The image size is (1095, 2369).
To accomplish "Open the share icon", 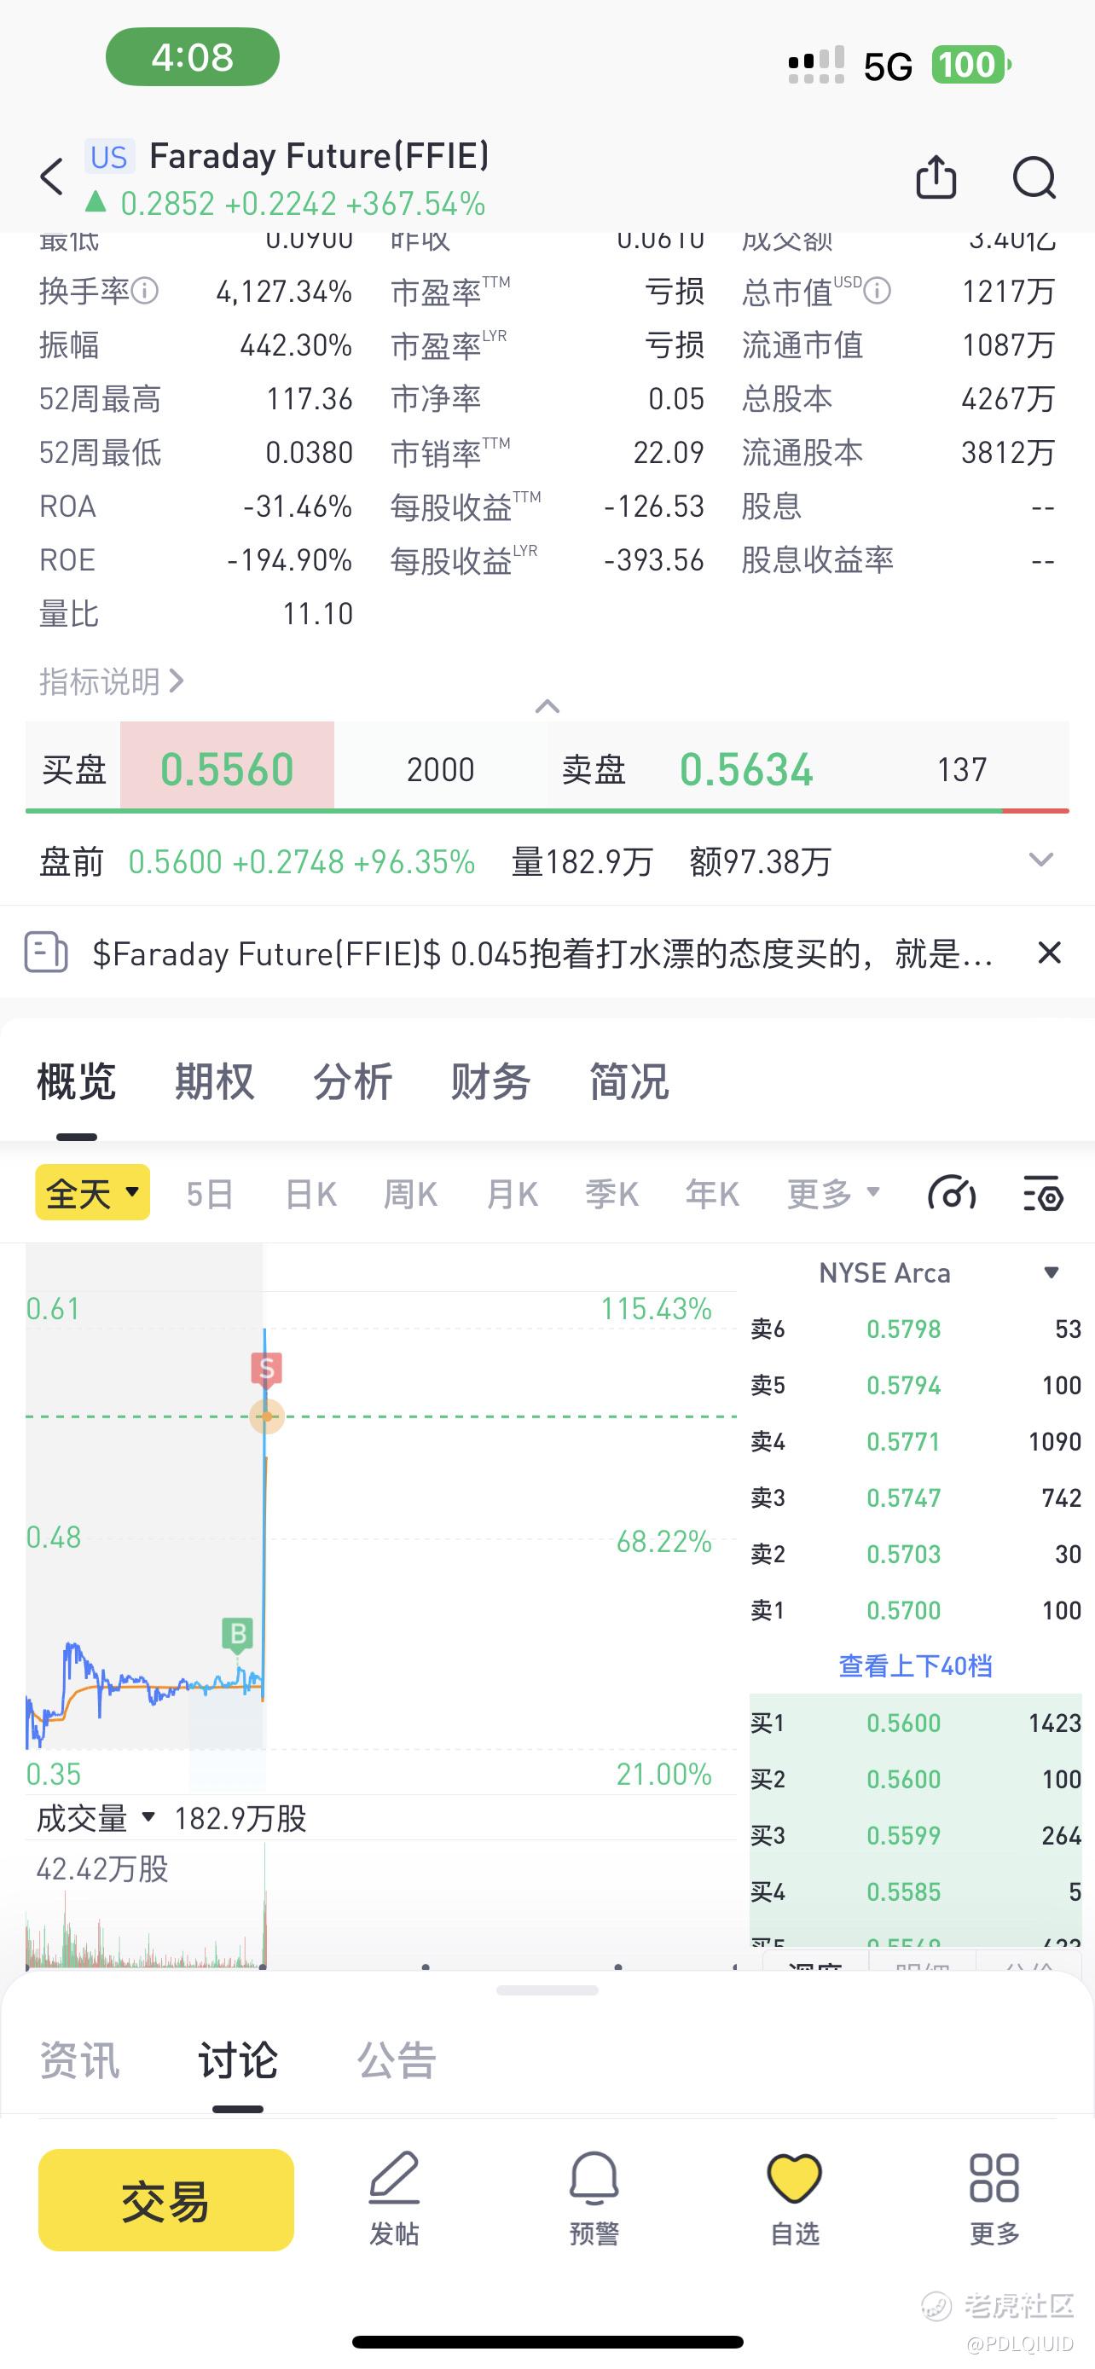I will 936,177.
